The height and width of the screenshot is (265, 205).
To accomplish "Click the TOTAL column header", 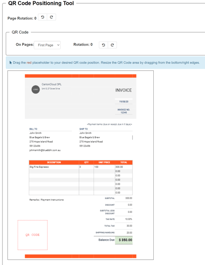I will point(124,162).
